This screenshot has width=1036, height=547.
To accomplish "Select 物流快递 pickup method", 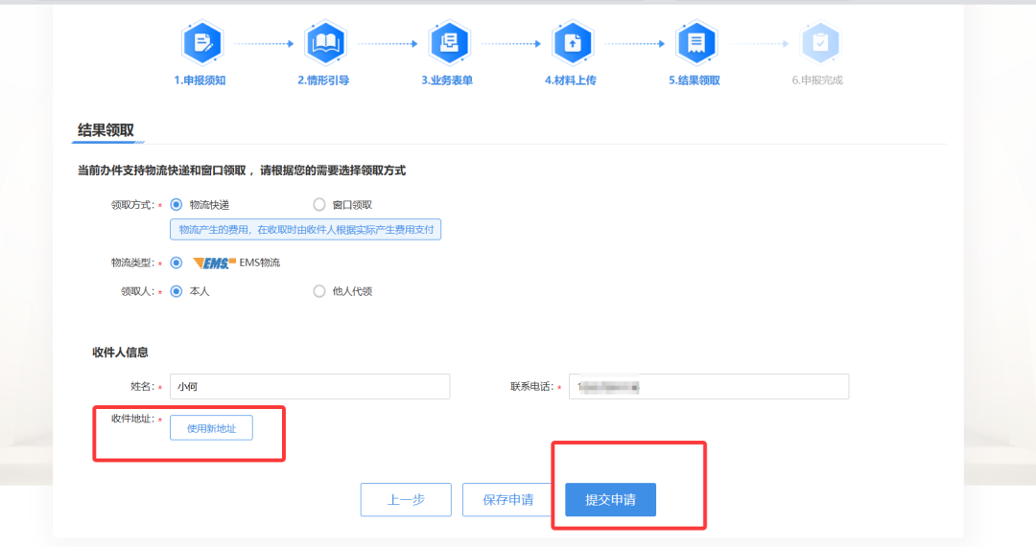I will coord(177,204).
